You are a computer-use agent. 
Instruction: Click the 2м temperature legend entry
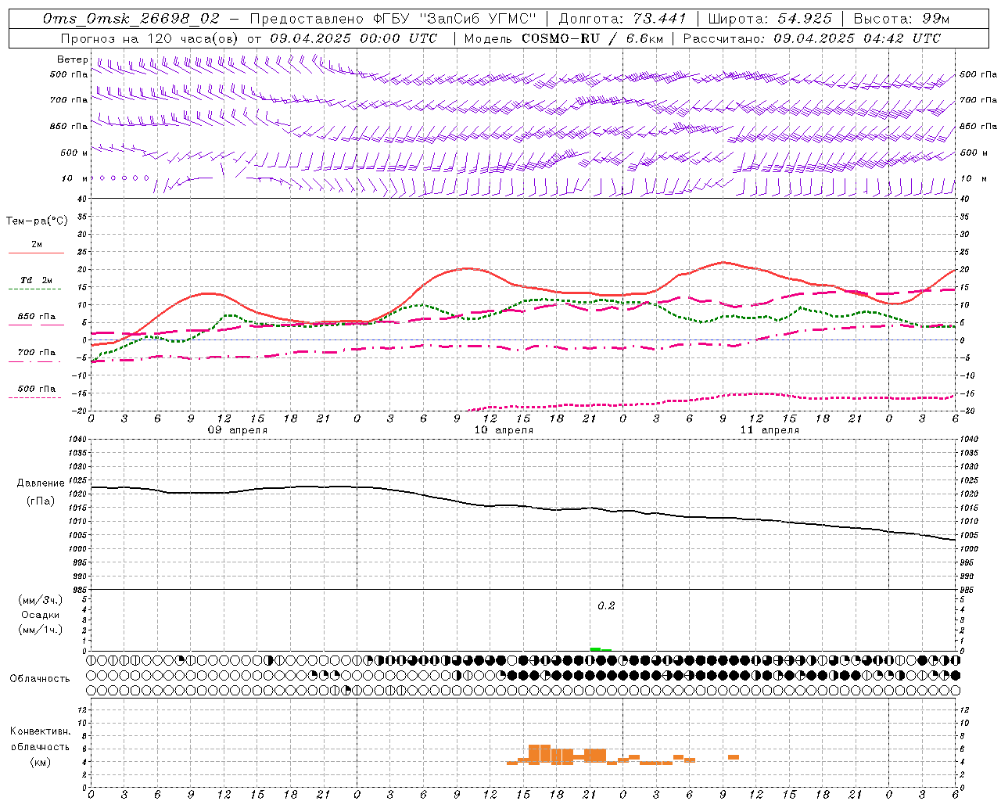[x=37, y=244]
